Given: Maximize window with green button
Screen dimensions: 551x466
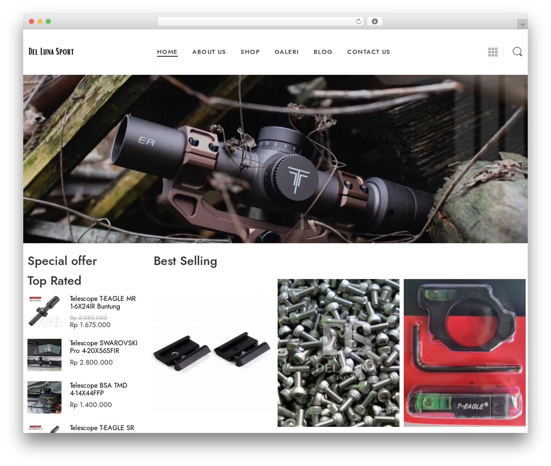Looking at the screenshot, I should click(x=48, y=21).
